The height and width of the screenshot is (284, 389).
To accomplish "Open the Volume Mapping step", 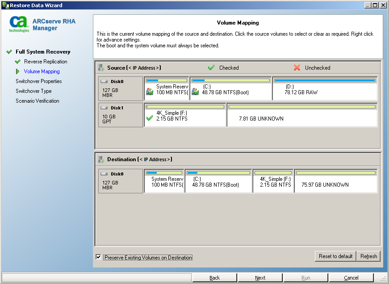I will click(x=42, y=71).
